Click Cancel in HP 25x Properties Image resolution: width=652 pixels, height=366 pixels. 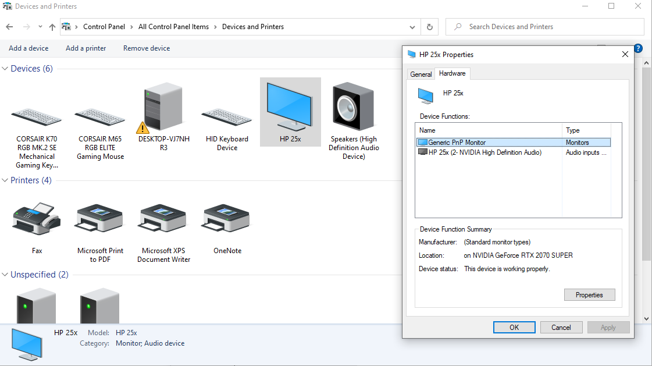pyautogui.click(x=561, y=328)
